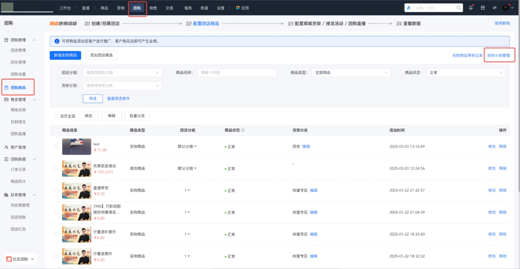Open the 货架分类 selection dropdown
520x269 pixels.
click(x=122, y=86)
